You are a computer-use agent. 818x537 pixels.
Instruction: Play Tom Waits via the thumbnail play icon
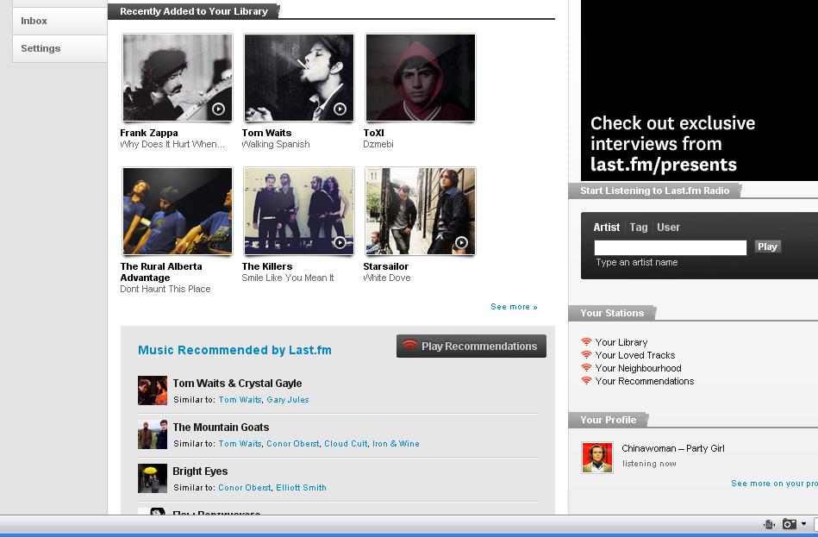[x=340, y=109]
